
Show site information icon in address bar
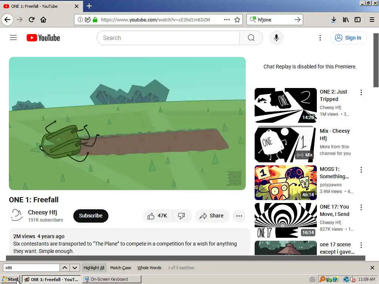pos(80,20)
